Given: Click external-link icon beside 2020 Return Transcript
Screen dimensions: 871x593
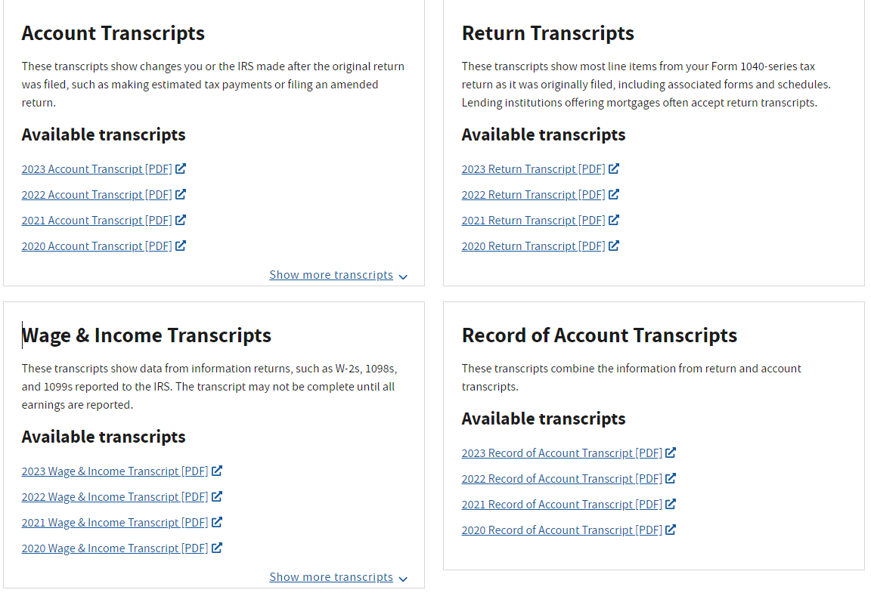Looking at the screenshot, I should (614, 246).
